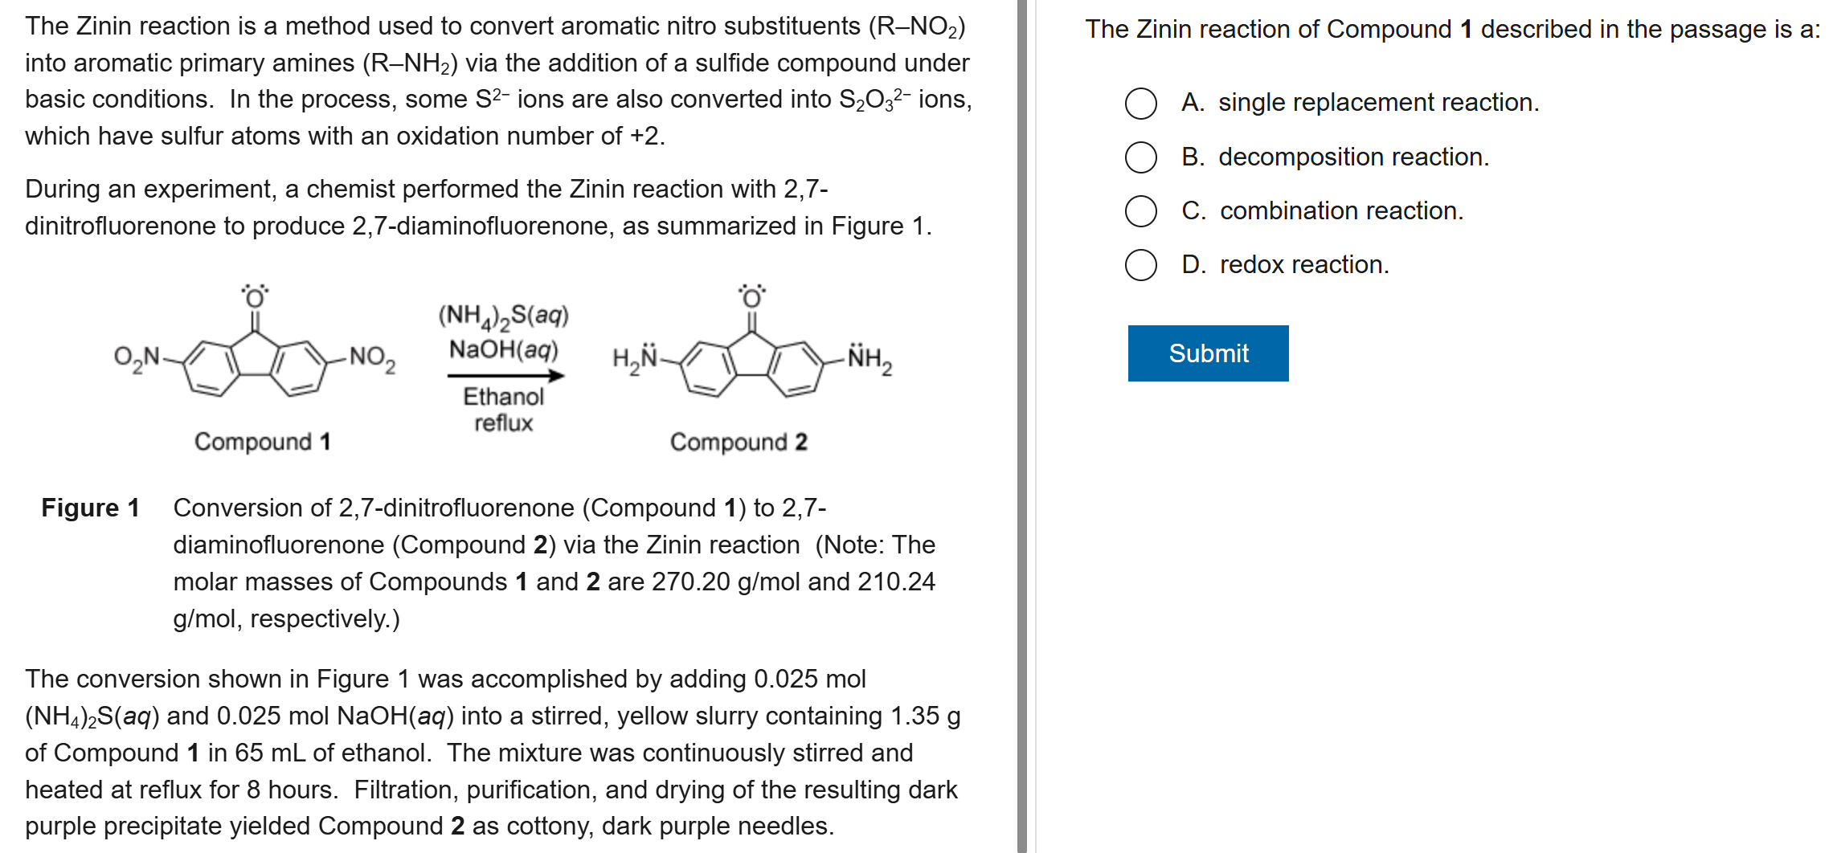Image resolution: width=1829 pixels, height=853 pixels.
Task: Click the 'combination reaction' answer text
Action: pos(1341,211)
